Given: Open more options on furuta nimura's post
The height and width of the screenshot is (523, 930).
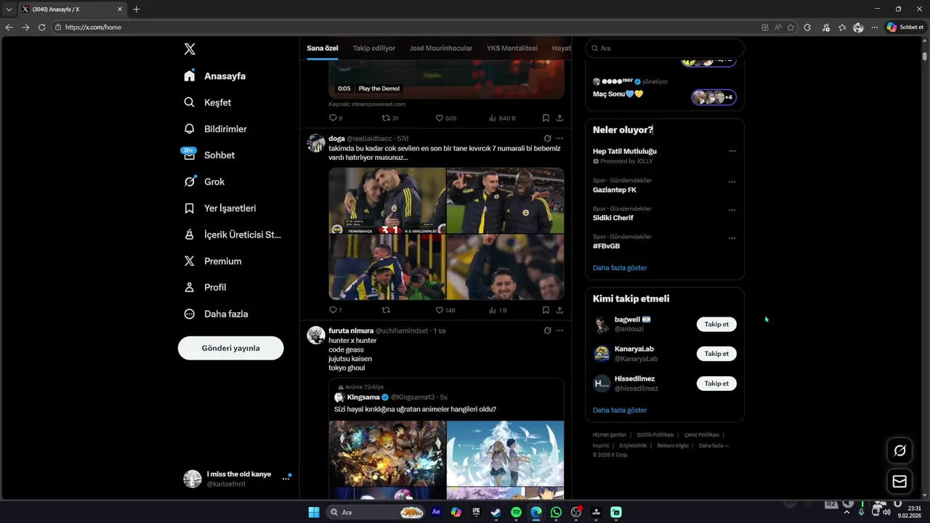Looking at the screenshot, I should [559, 331].
